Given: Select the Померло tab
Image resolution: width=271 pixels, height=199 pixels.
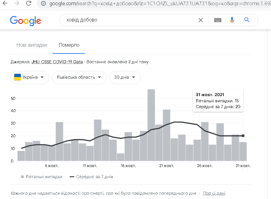Looking at the screenshot, I should click(x=69, y=45).
